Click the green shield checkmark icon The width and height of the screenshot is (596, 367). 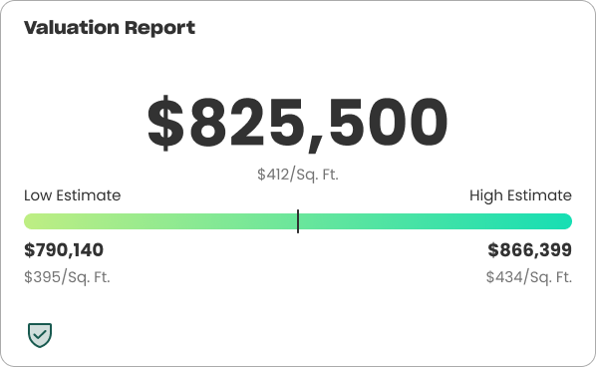(40, 335)
